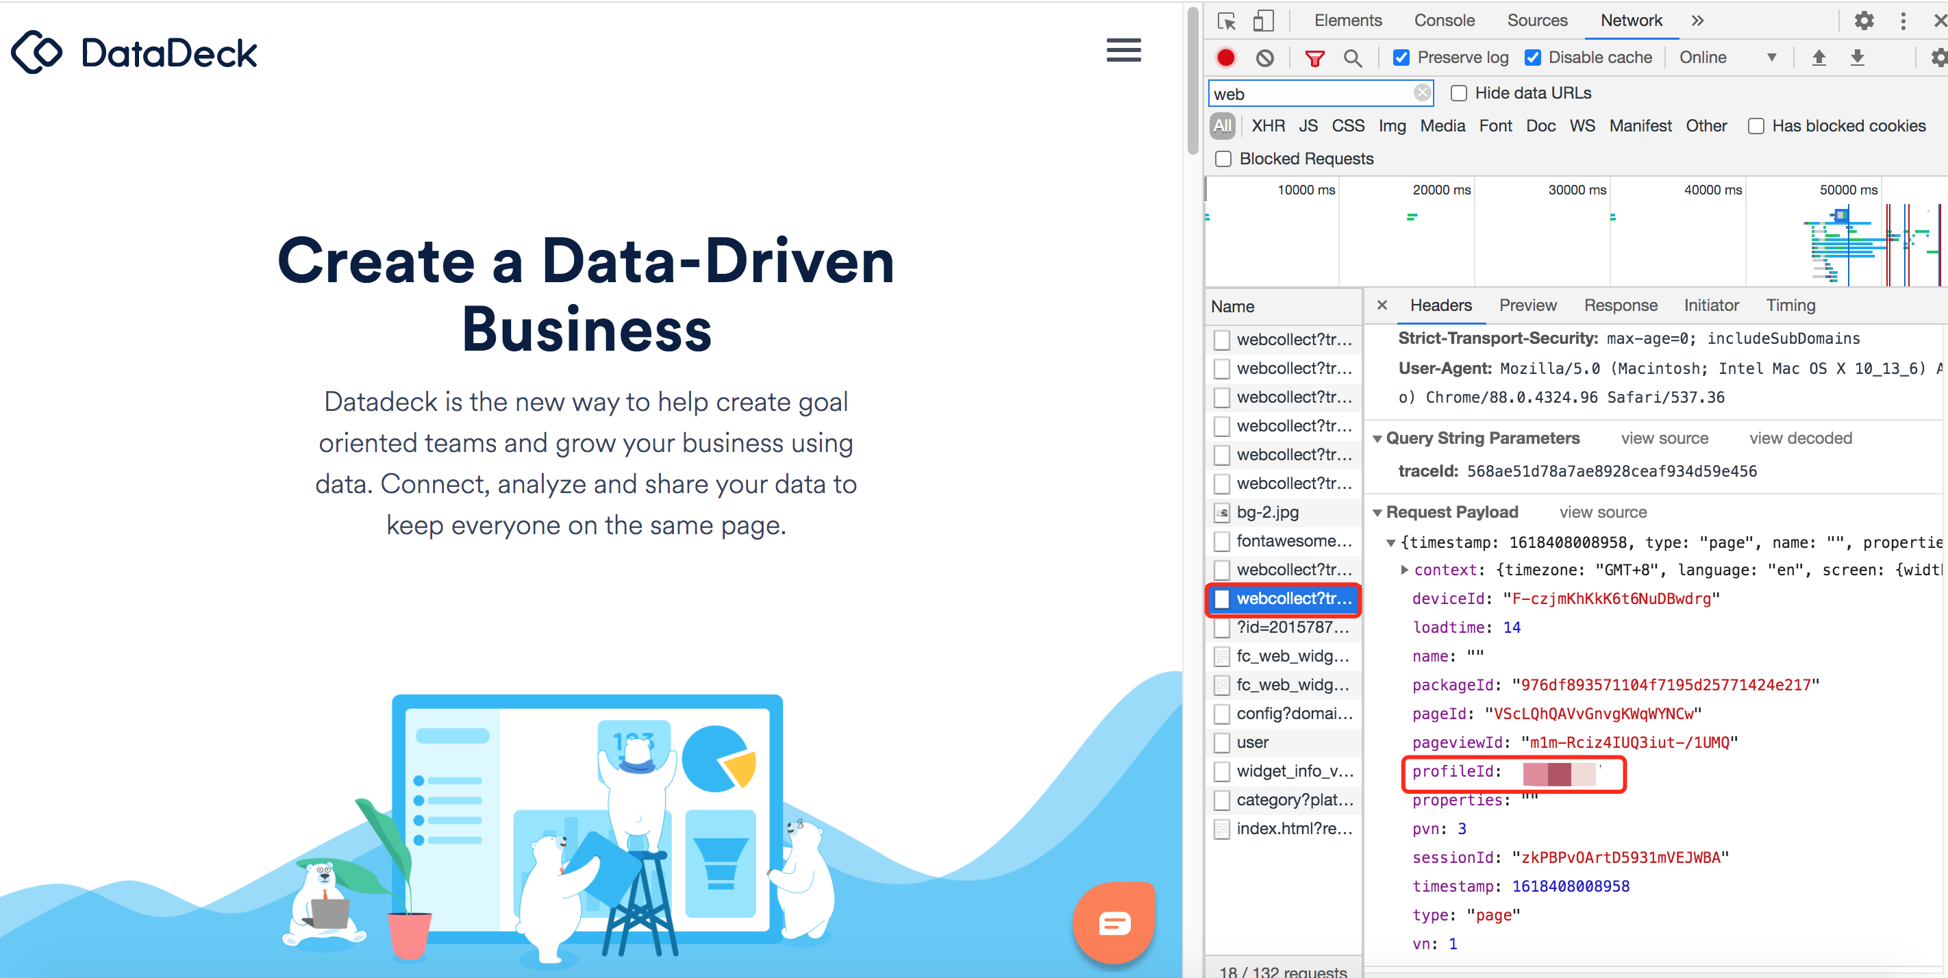This screenshot has height=978, width=1948.
Task: Toggle the device toolbar icon
Action: 1263,21
